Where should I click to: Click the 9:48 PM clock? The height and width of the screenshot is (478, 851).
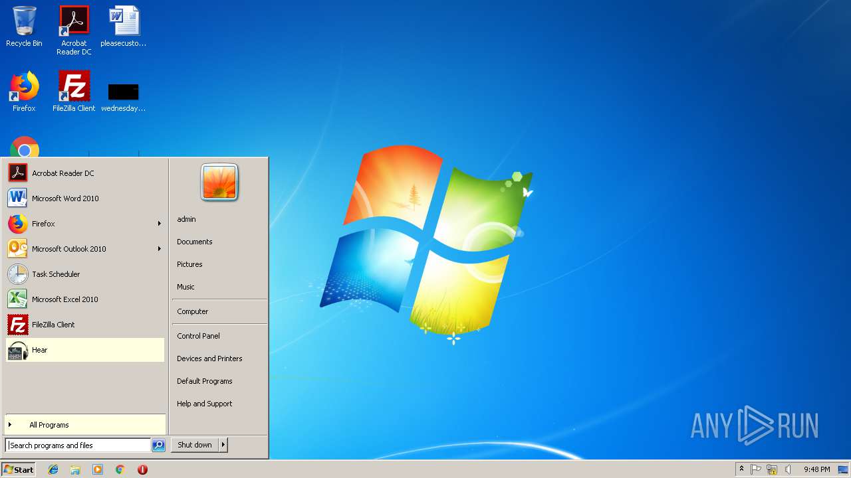click(x=816, y=469)
